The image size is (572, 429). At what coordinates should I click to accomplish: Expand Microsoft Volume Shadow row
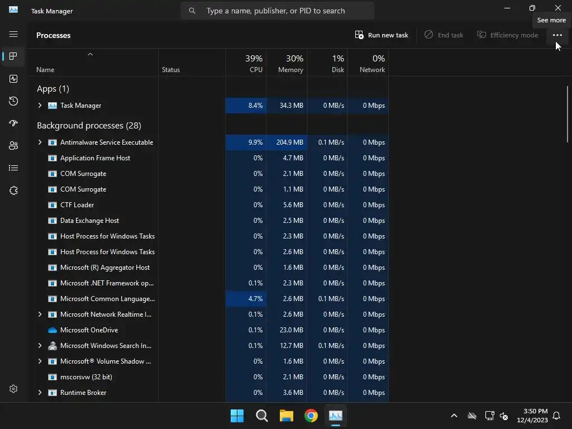click(x=40, y=361)
